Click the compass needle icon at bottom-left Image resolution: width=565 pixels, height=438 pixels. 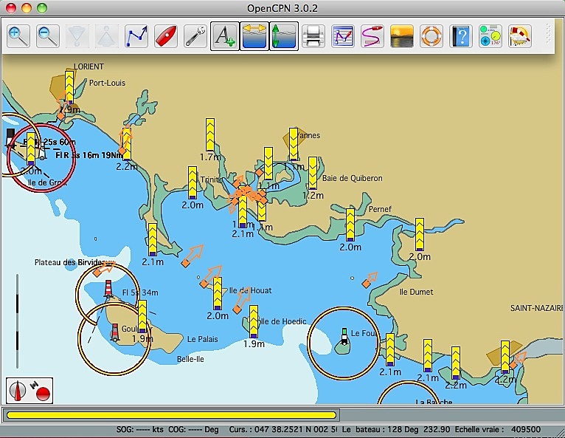(x=18, y=391)
